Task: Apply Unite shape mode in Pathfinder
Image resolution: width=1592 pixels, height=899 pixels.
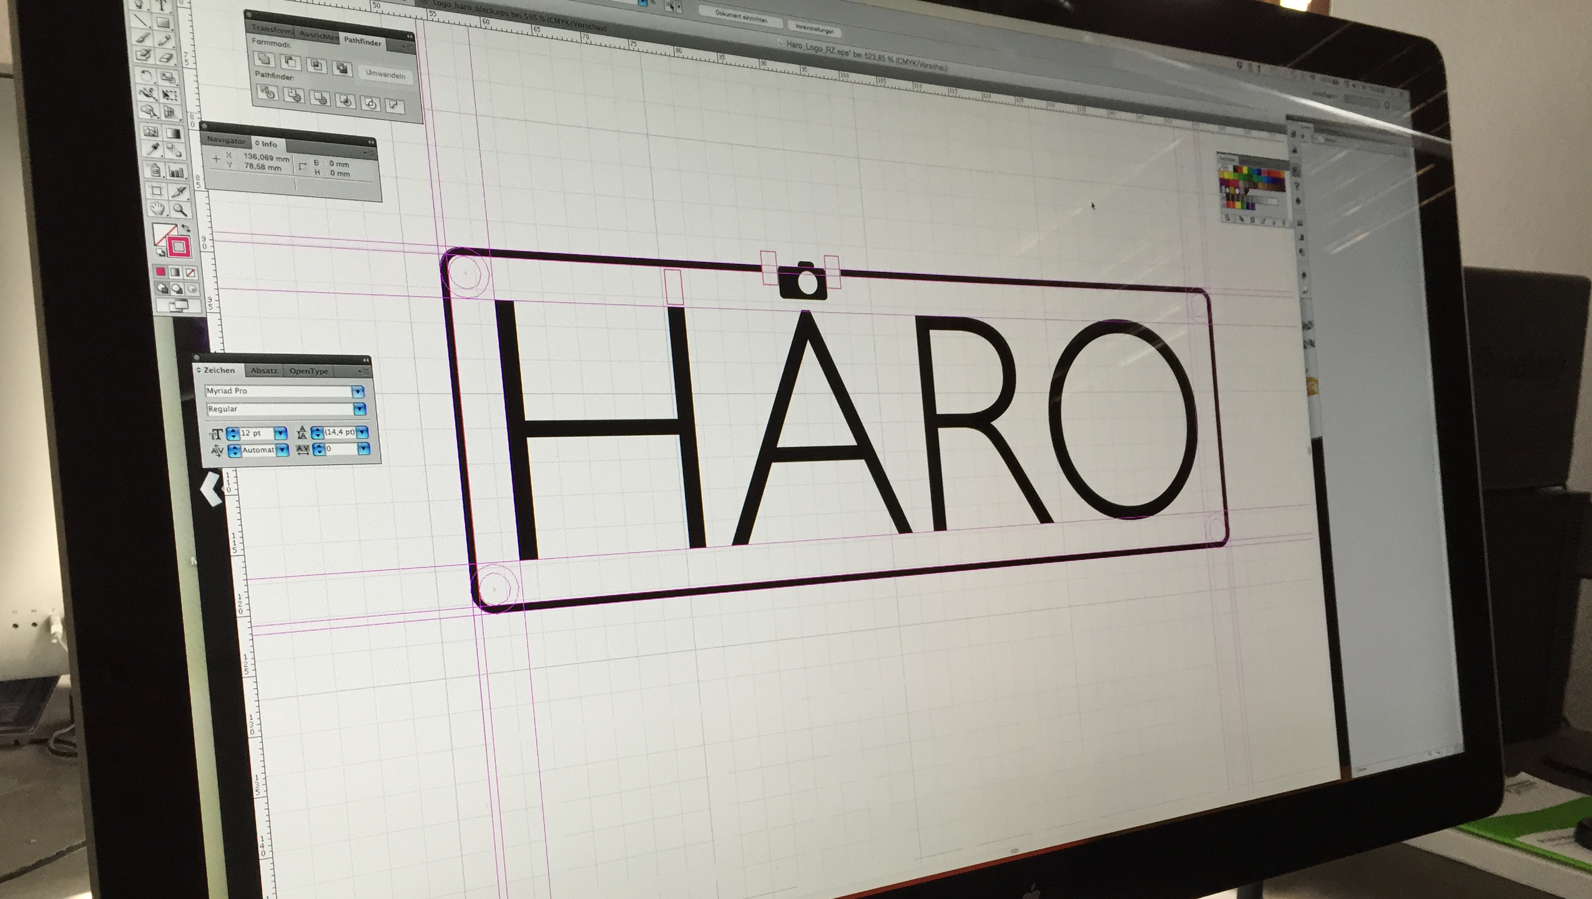Action: (x=265, y=59)
